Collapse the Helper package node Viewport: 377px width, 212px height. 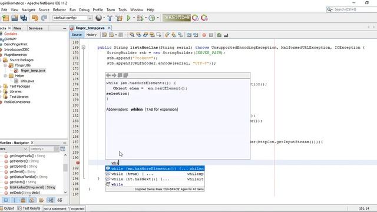[x=5, y=76]
